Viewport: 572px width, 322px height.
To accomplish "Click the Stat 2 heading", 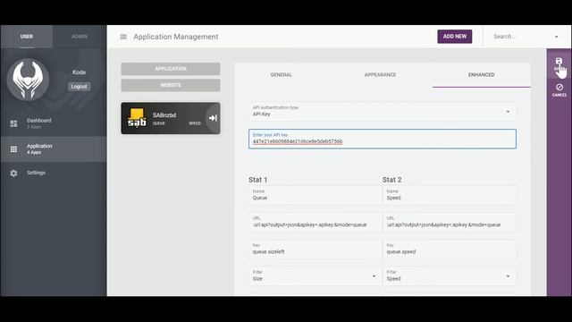I will (x=391, y=180).
